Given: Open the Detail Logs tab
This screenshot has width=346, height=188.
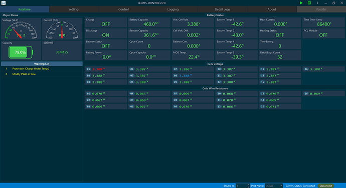Looking at the screenshot, I should pyautogui.click(x=222, y=9).
